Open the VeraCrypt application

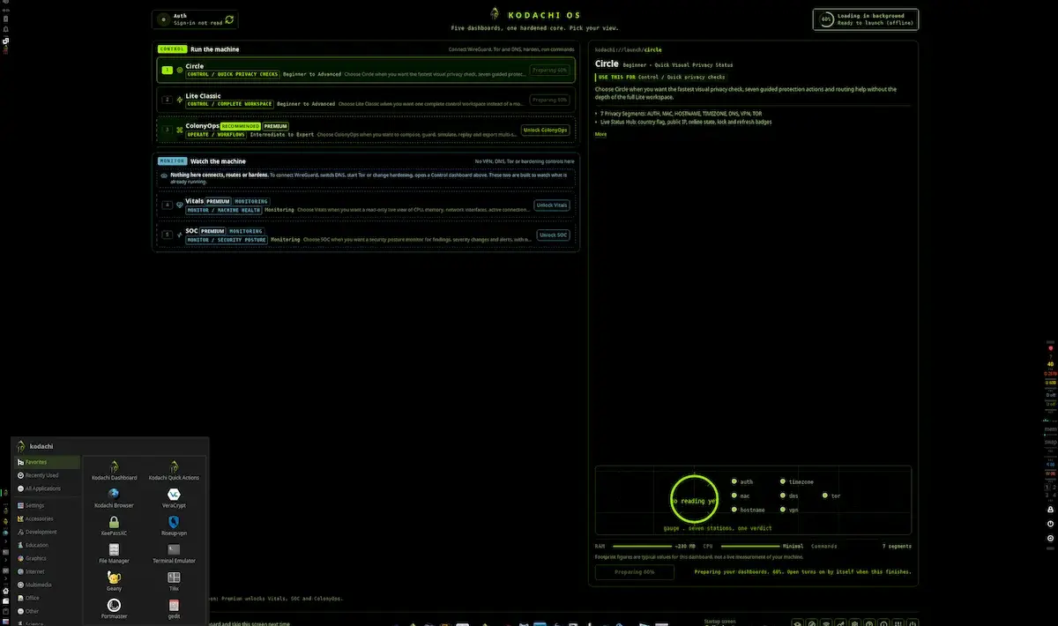174,498
